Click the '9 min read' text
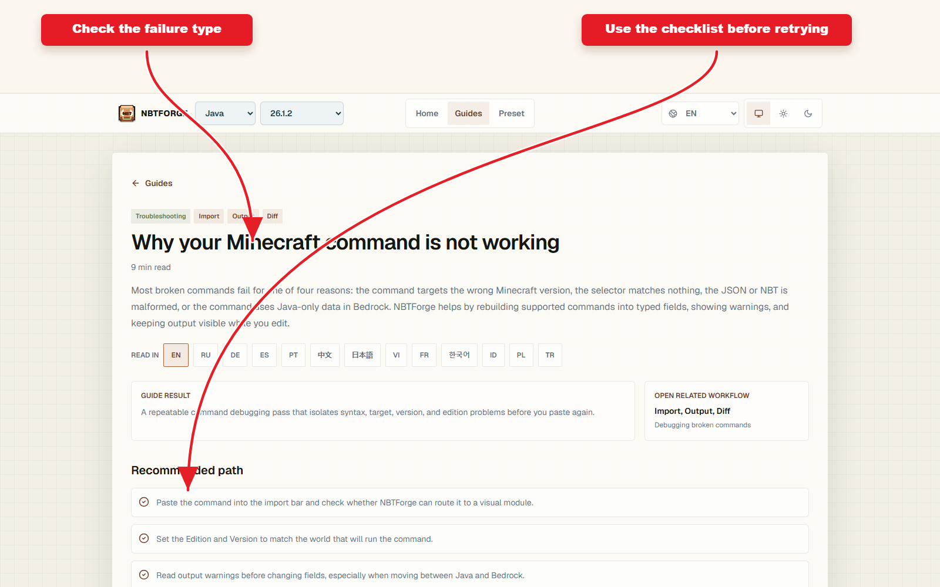Viewport: 940px width, 587px height. pyautogui.click(x=151, y=267)
